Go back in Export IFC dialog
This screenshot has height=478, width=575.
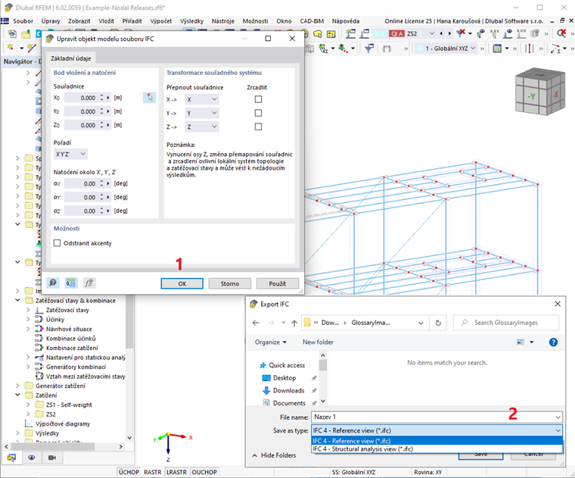256,323
